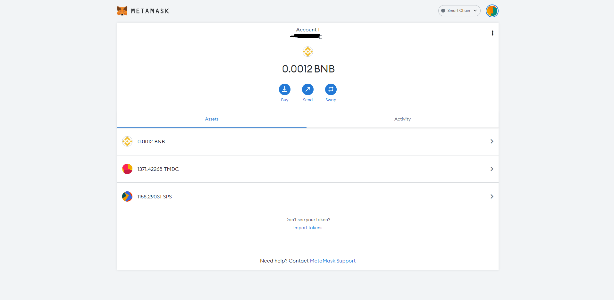Expand the SPS asset row chevron
Screen dimensions: 614x300
(x=492, y=196)
